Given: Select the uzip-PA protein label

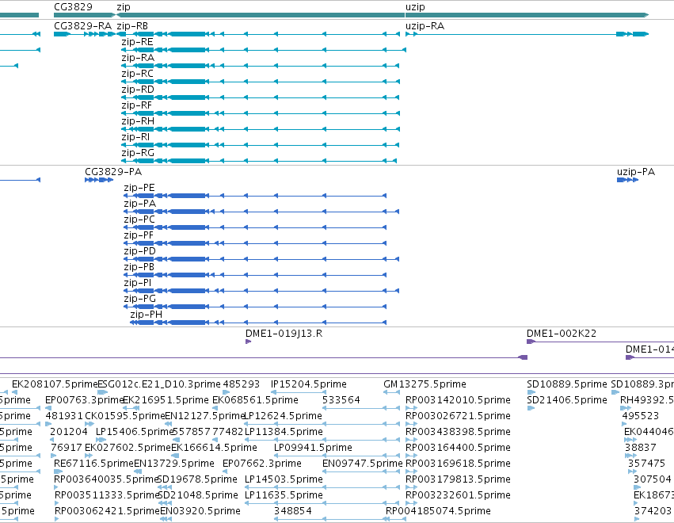Looking at the screenshot, I should [636, 172].
